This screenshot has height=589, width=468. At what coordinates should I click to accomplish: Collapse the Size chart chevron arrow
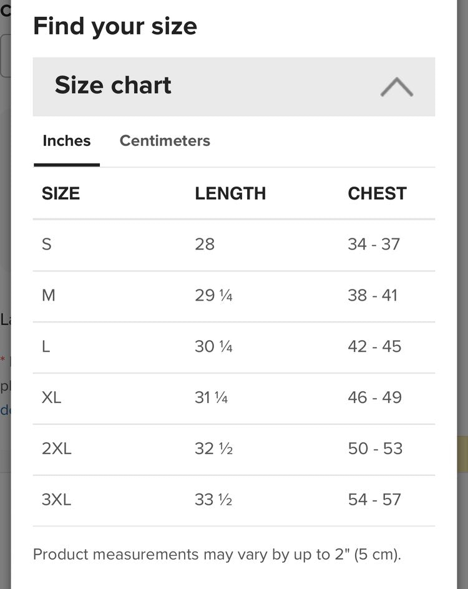[397, 87]
